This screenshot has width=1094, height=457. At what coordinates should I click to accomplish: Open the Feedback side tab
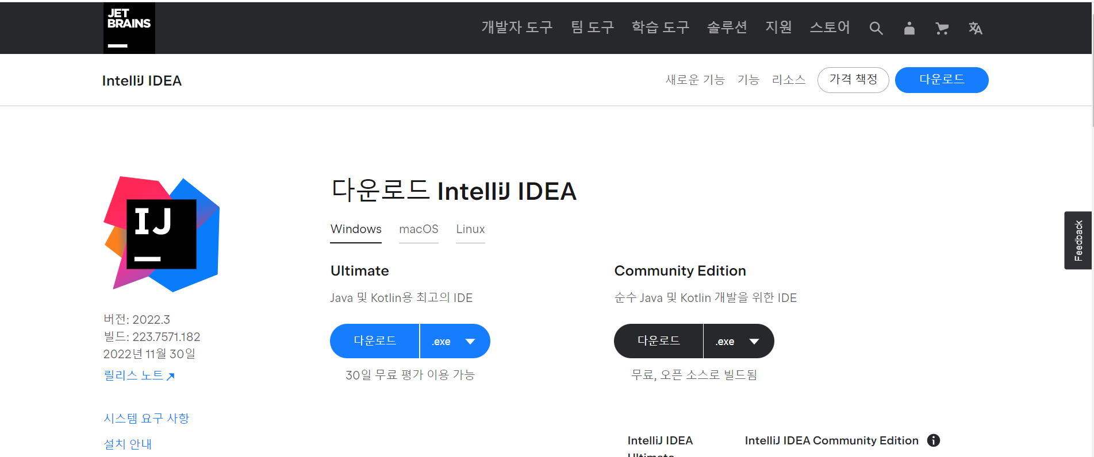[x=1078, y=241]
